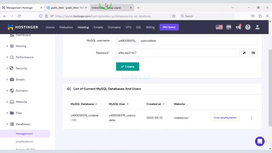Click codetai.xyz website cell
Image resolution: width=272 pixels, height=153 pixels.
[181, 118]
